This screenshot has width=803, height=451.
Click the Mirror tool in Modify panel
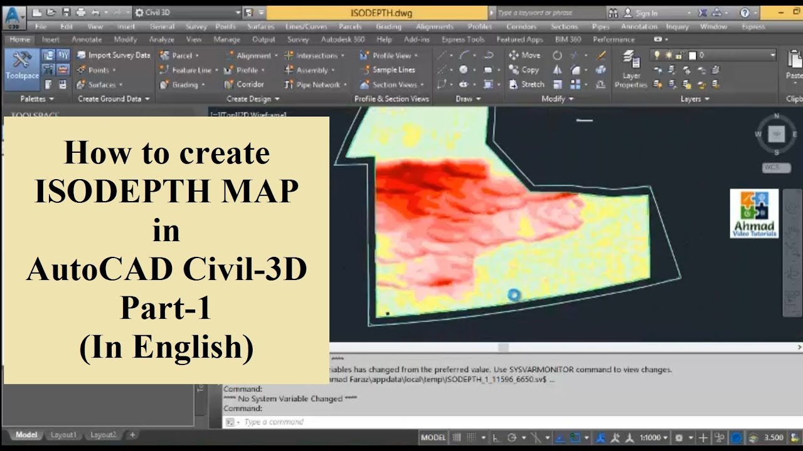tap(557, 70)
